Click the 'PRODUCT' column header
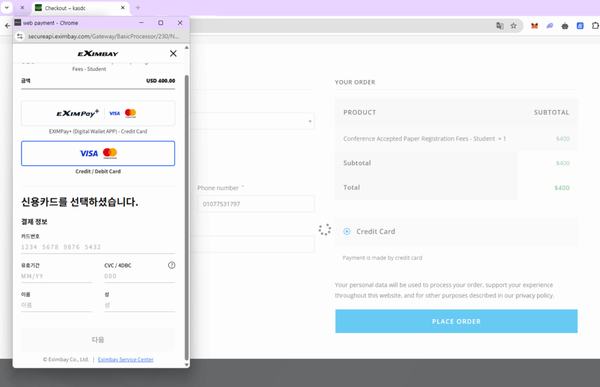This screenshot has width=600, height=387. 360,112
